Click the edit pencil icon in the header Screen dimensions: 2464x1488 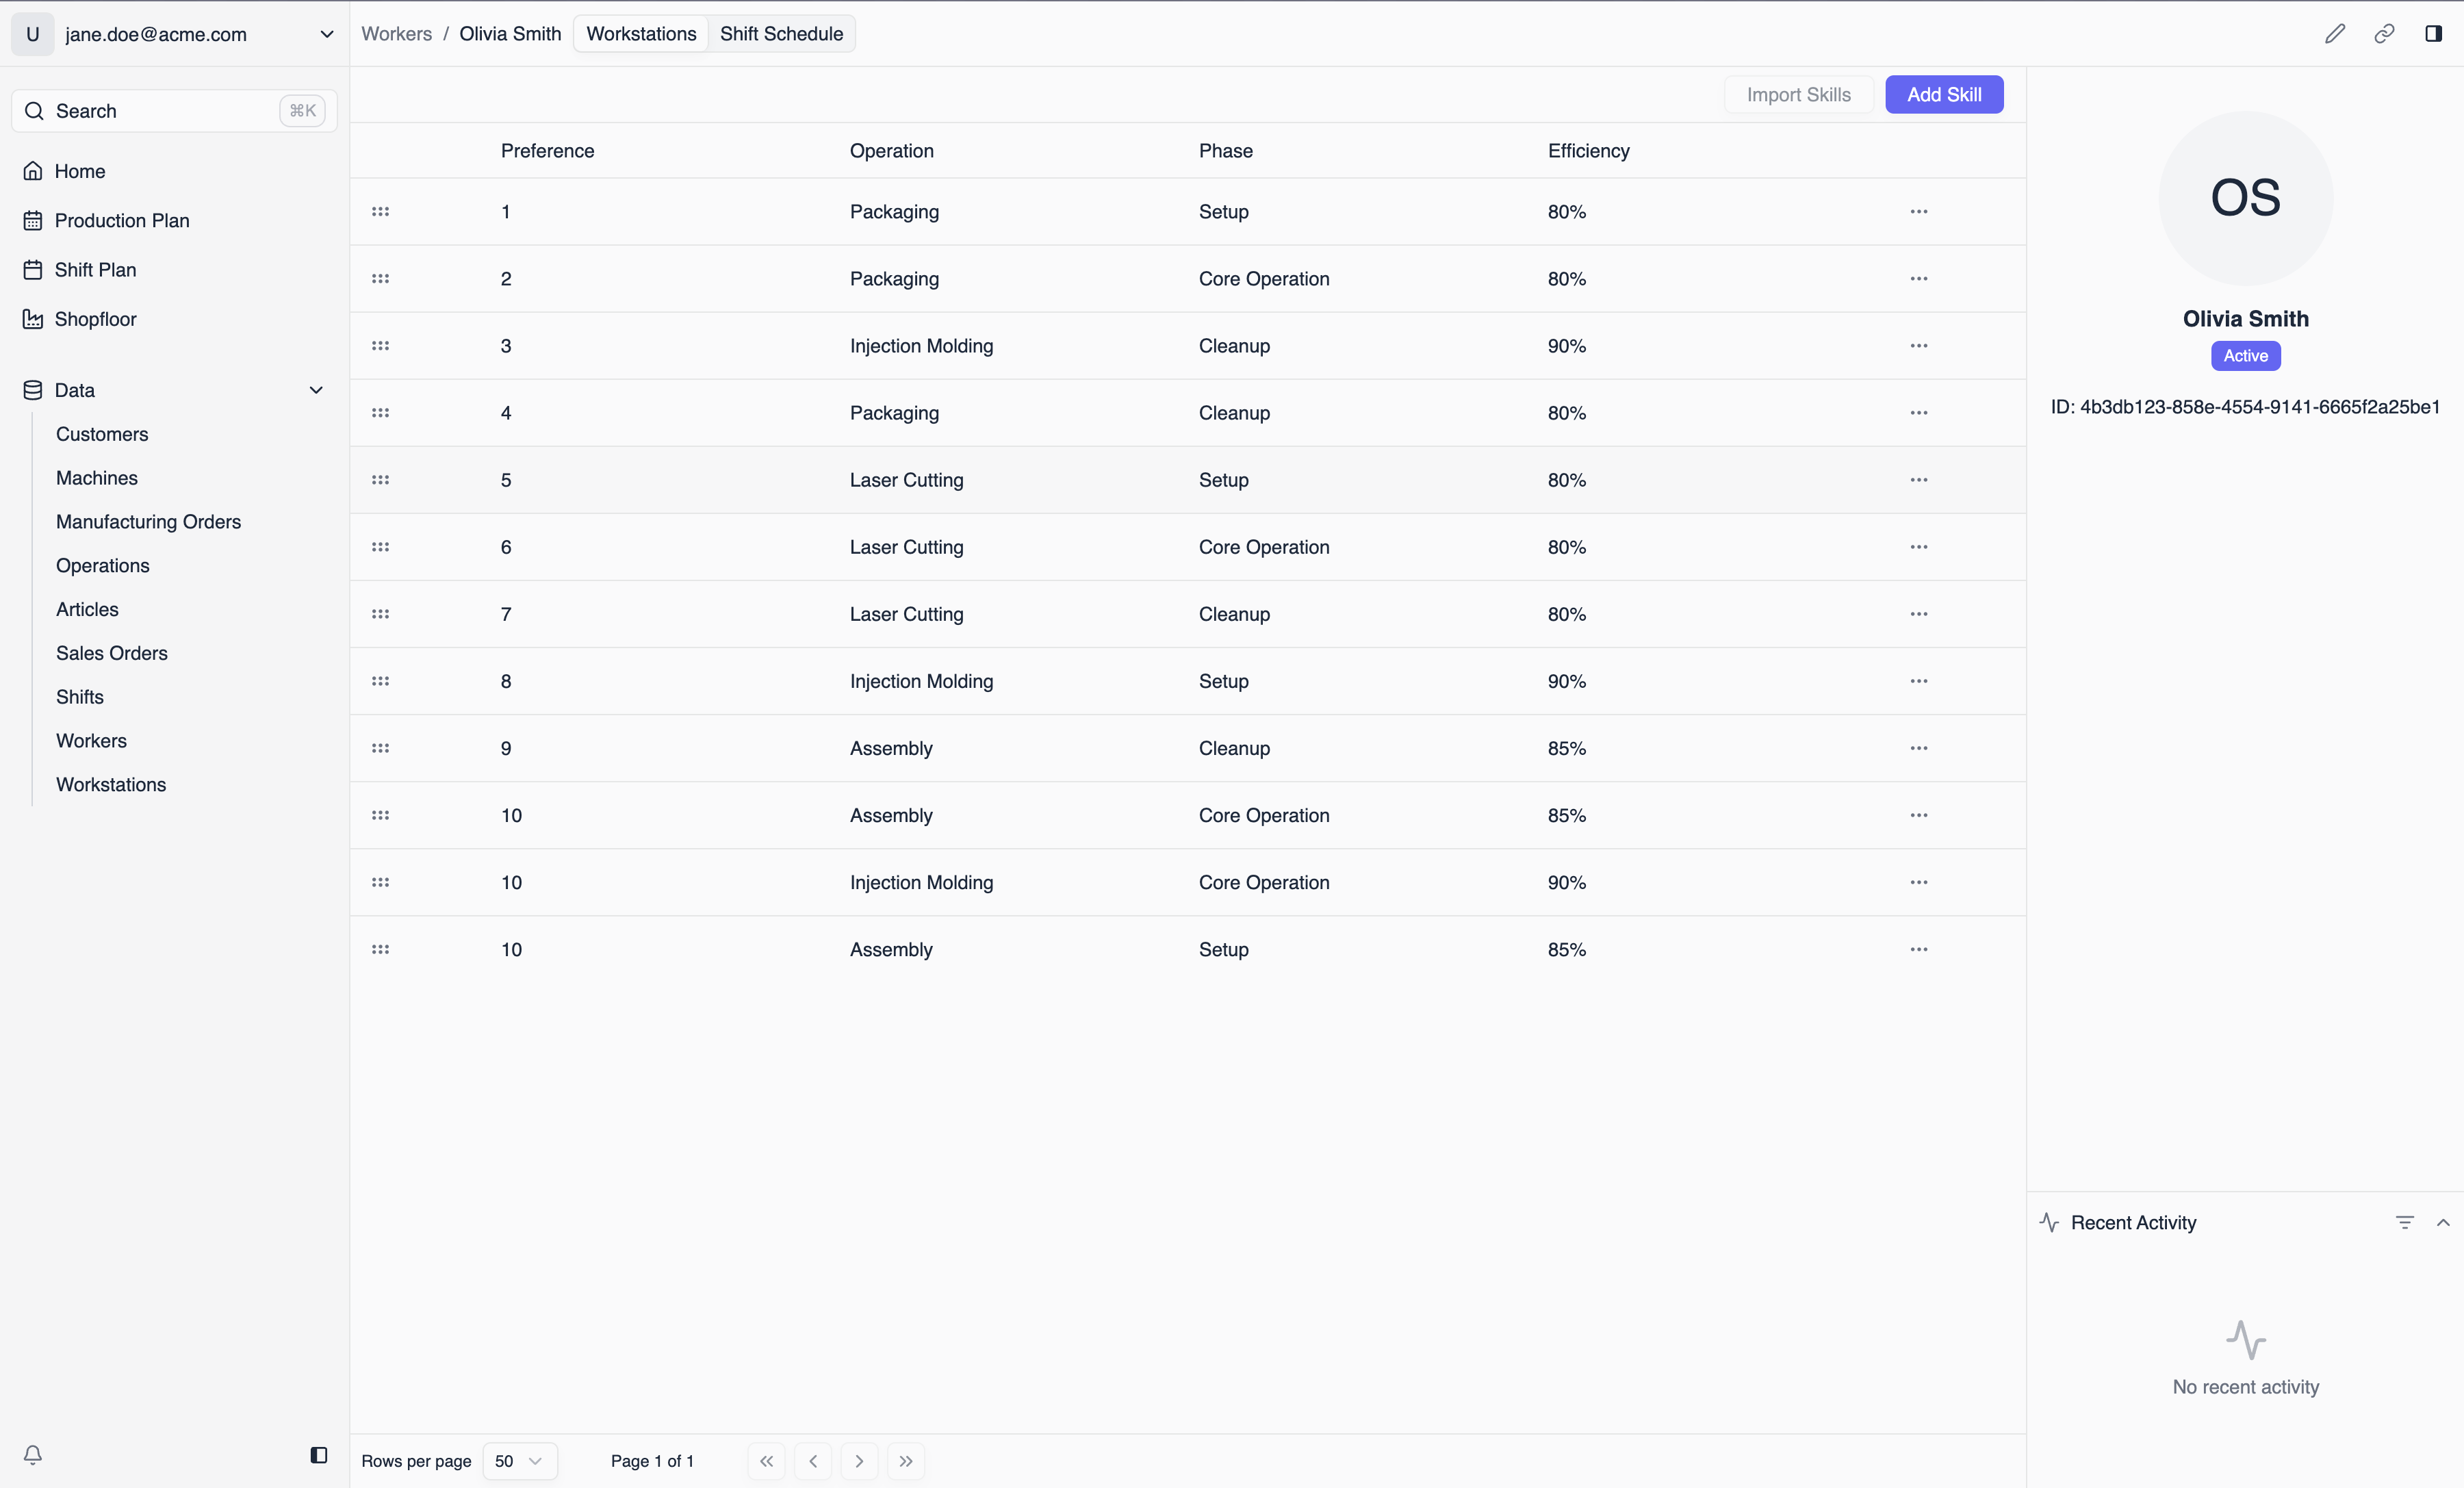(x=2336, y=33)
